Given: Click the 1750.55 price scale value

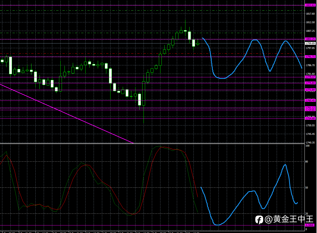Looking at the screenshot, I should 310,125.
